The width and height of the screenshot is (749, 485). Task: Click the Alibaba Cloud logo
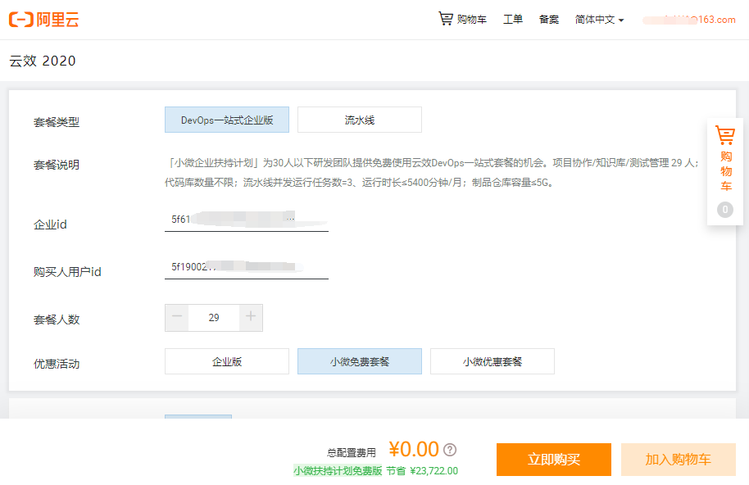click(44, 20)
